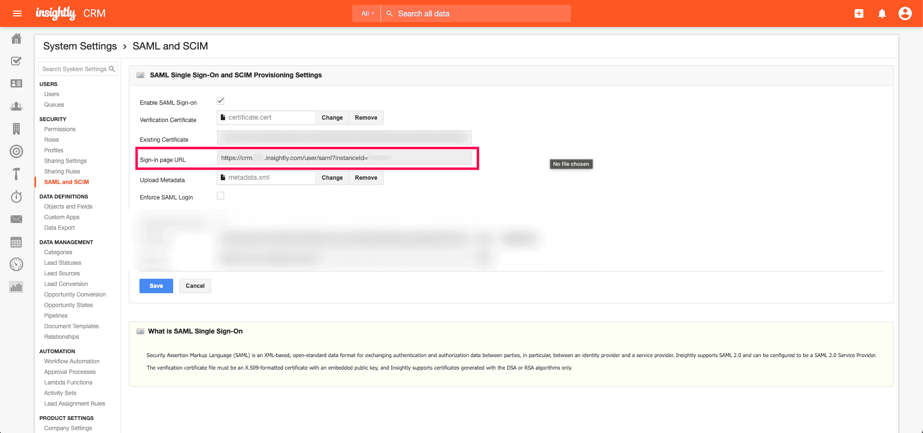The image size is (923, 433).
Task: Click the Organizations building icon
Action: [x=16, y=128]
